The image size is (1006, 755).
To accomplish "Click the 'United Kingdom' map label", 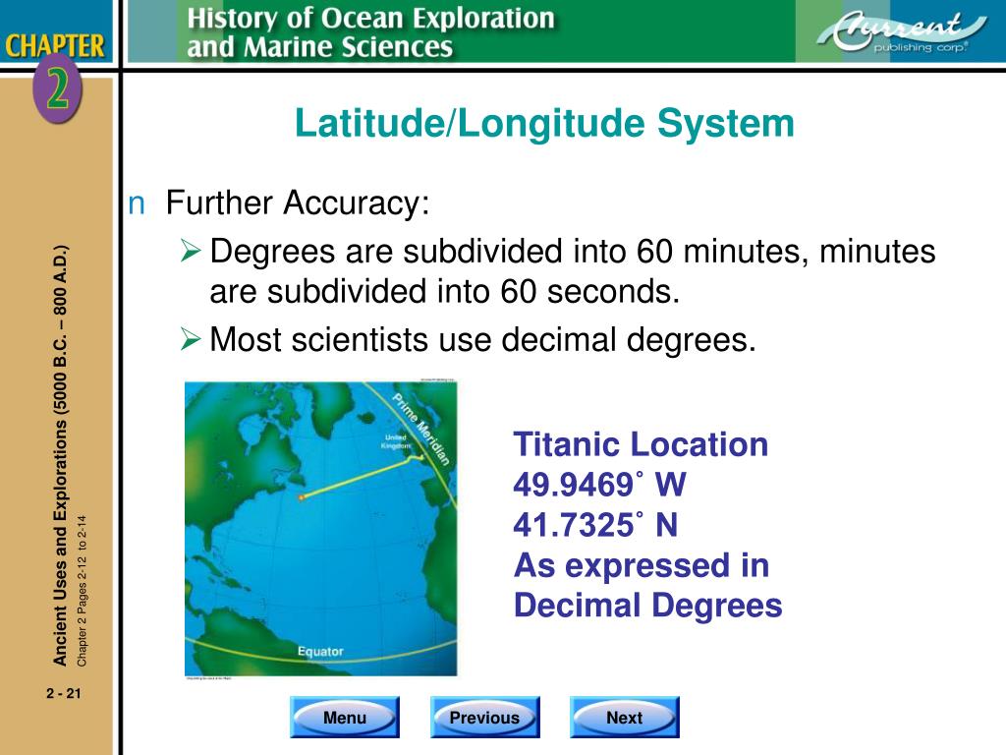I will 395,441.
